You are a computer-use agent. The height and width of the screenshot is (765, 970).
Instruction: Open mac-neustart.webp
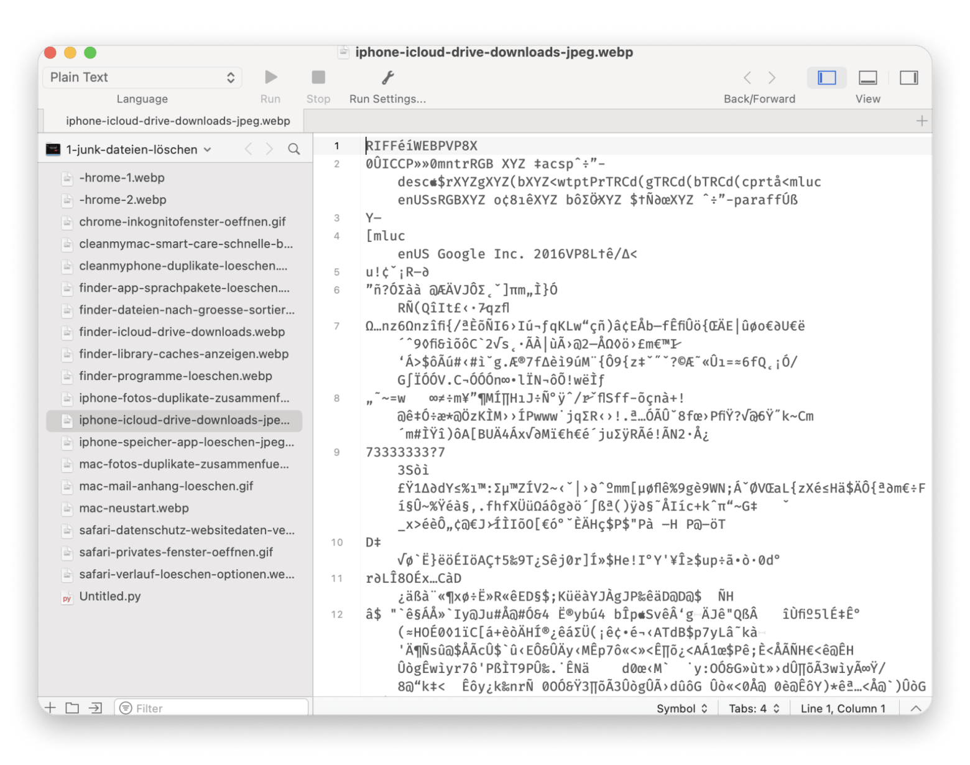134,508
